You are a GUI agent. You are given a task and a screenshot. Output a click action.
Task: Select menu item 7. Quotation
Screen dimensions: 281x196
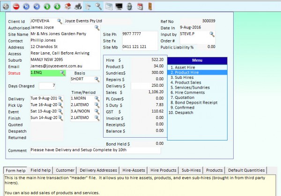[x=197, y=98]
